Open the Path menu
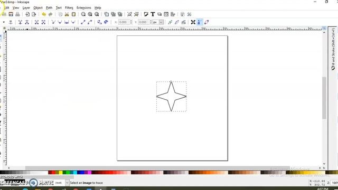 [x=49, y=8]
